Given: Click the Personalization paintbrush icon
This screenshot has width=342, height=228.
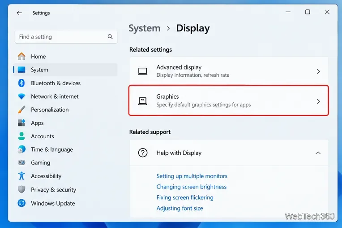Looking at the screenshot, I should click(x=21, y=110).
